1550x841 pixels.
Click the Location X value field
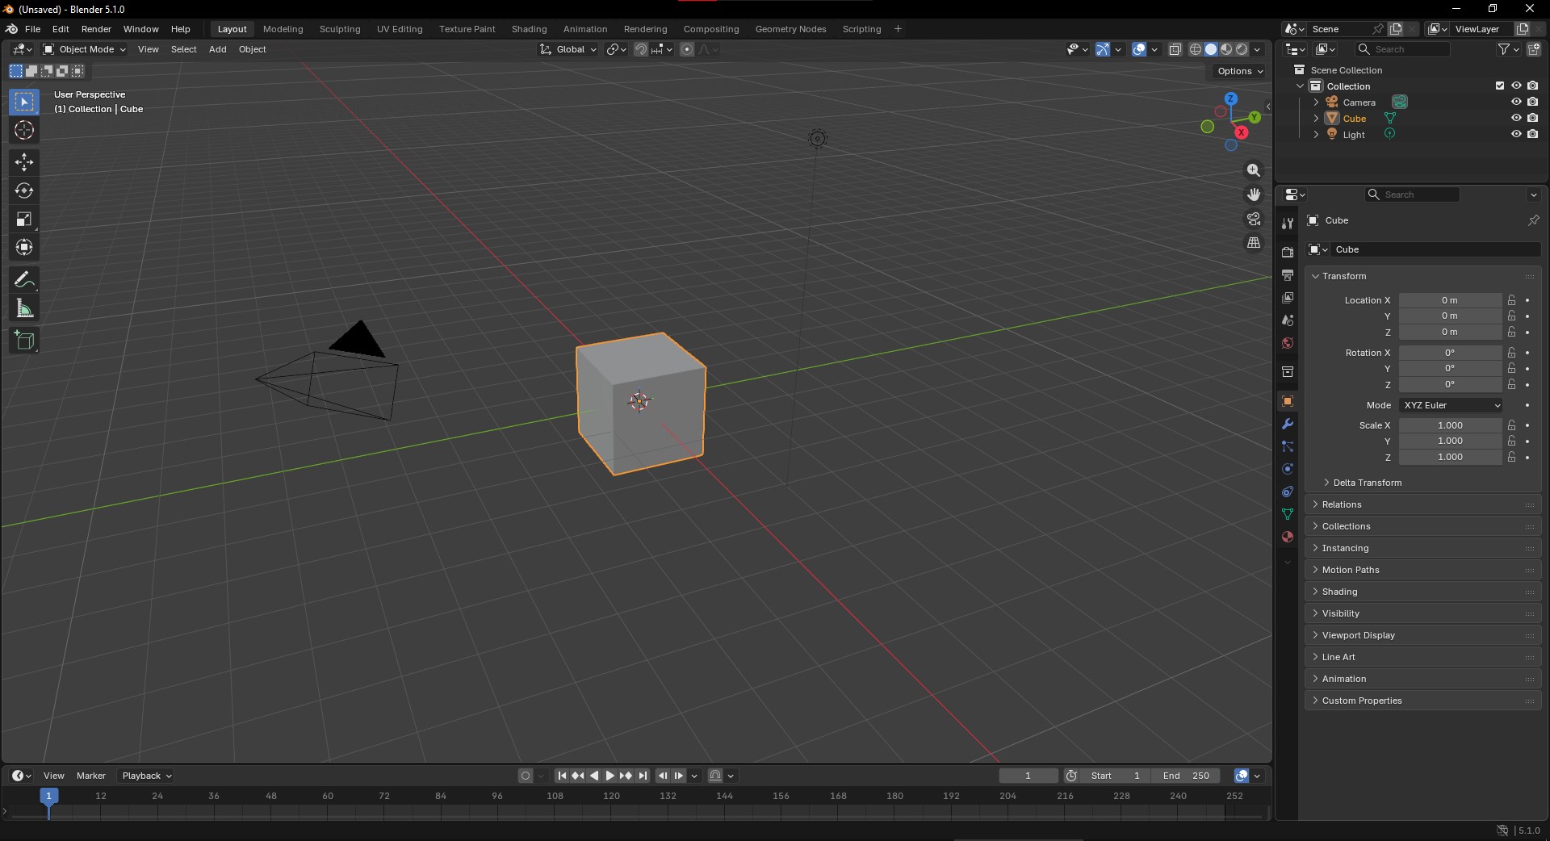coord(1450,300)
